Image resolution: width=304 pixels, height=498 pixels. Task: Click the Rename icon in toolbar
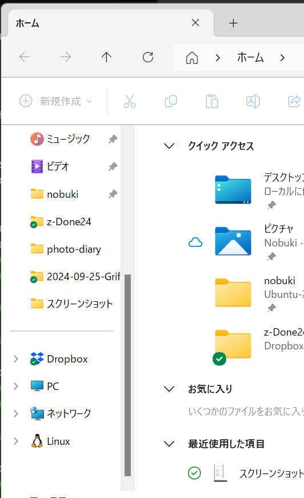tap(253, 101)
